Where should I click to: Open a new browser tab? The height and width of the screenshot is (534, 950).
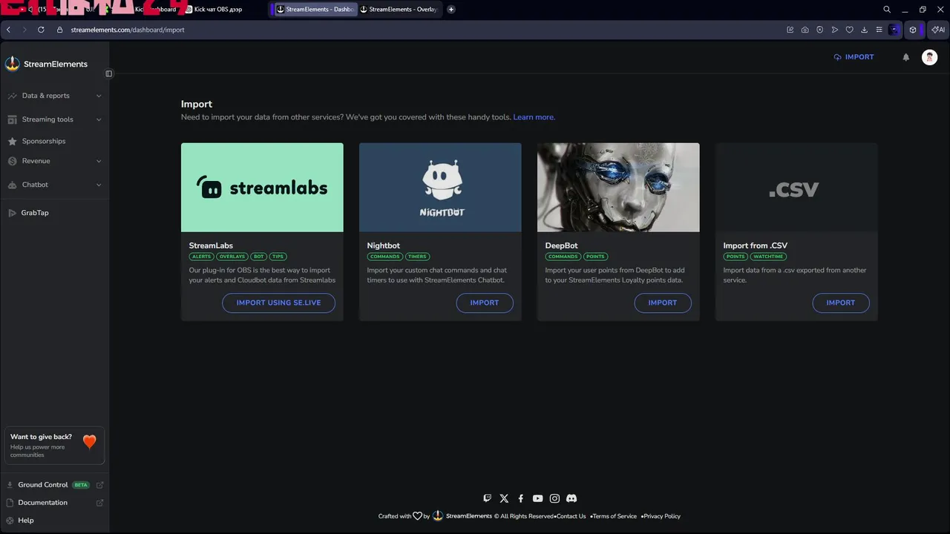[451, 10]
